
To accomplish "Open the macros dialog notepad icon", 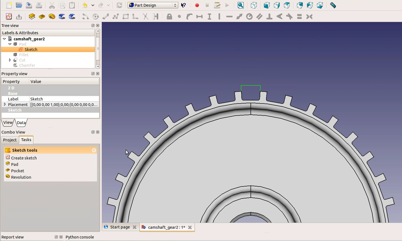I will click(x=217, y=5).
